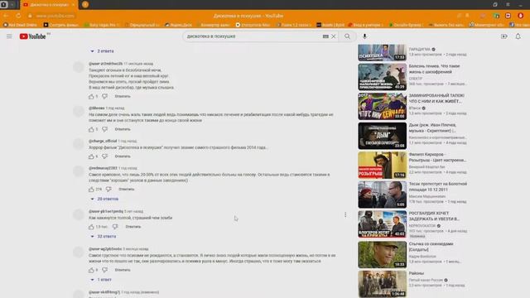This screenshot has height=298, width=530.
Task: Open the soldier skinheads clash thumbnail
Action: (383, 254)
